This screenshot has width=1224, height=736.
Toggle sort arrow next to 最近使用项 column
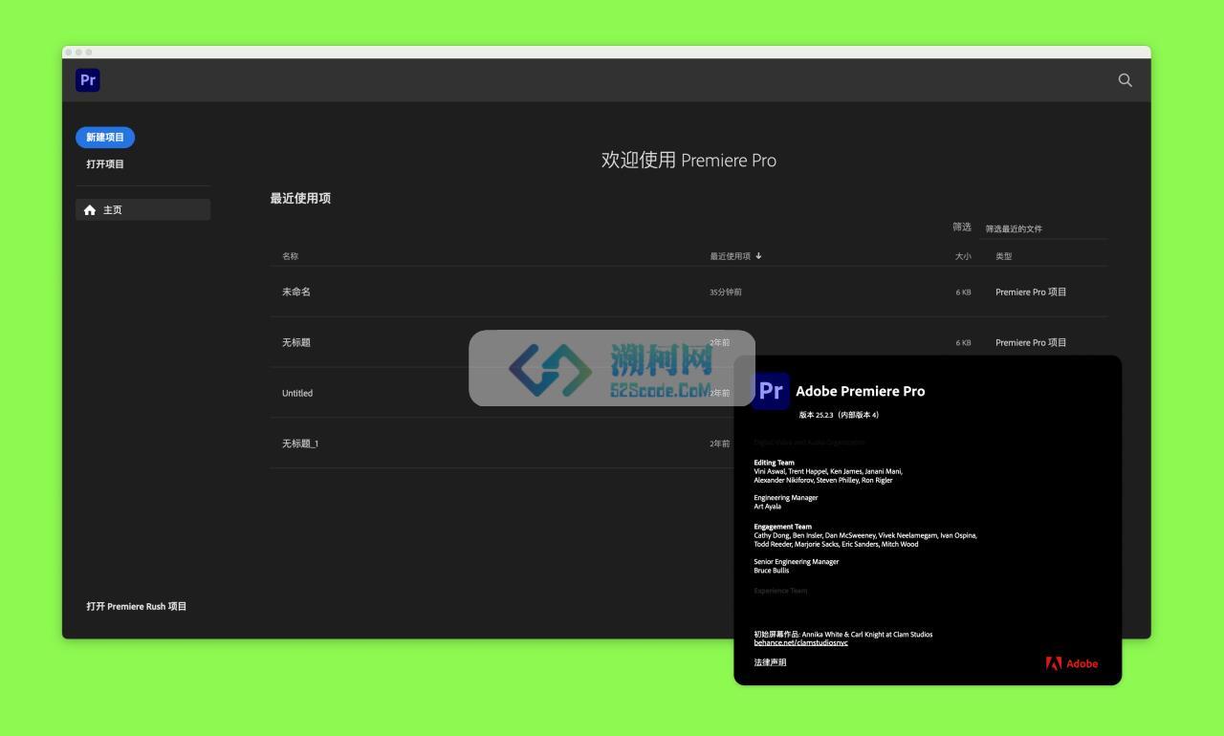point(758,256)
